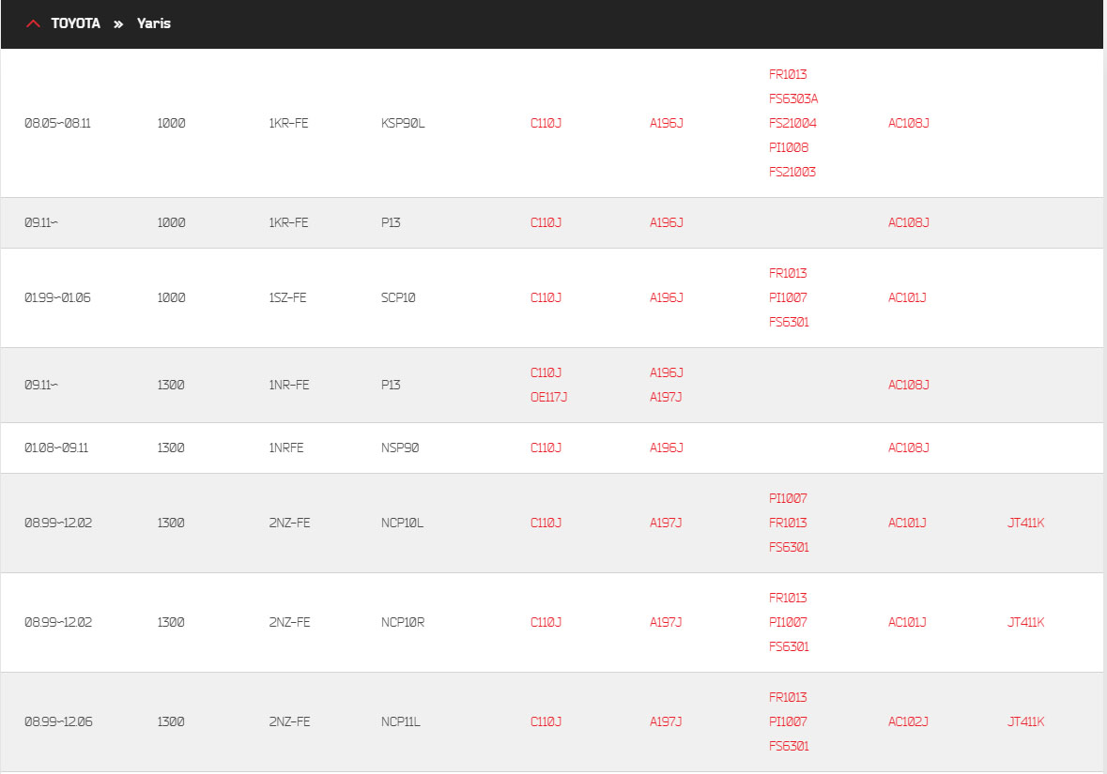
Task: Open PI1007 in the NCP10L row
Action: coord(788,498)
